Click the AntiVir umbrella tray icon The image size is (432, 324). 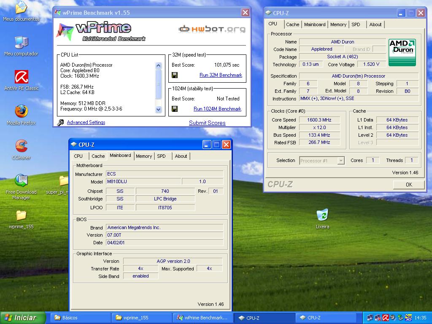click(x=386, y=318)
